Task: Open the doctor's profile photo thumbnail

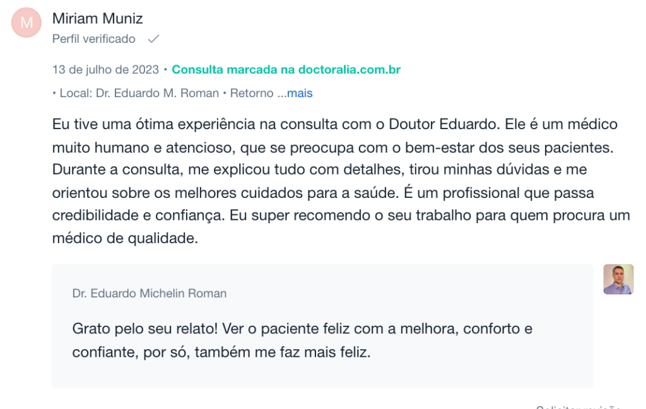Action: (618, 279)
